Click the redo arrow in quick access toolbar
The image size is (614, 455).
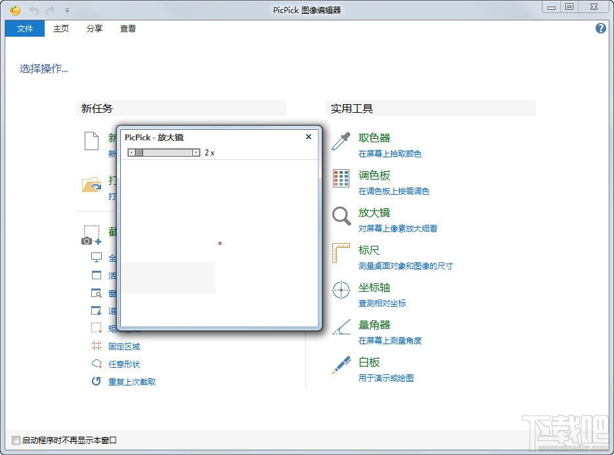click(49, 10)
